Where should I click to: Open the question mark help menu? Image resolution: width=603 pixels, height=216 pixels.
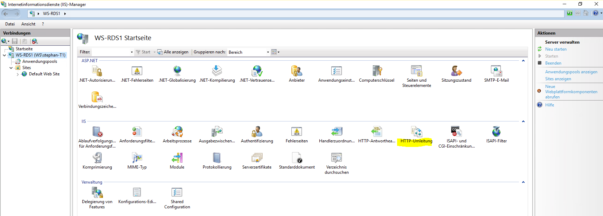click(x=43, y=24)
